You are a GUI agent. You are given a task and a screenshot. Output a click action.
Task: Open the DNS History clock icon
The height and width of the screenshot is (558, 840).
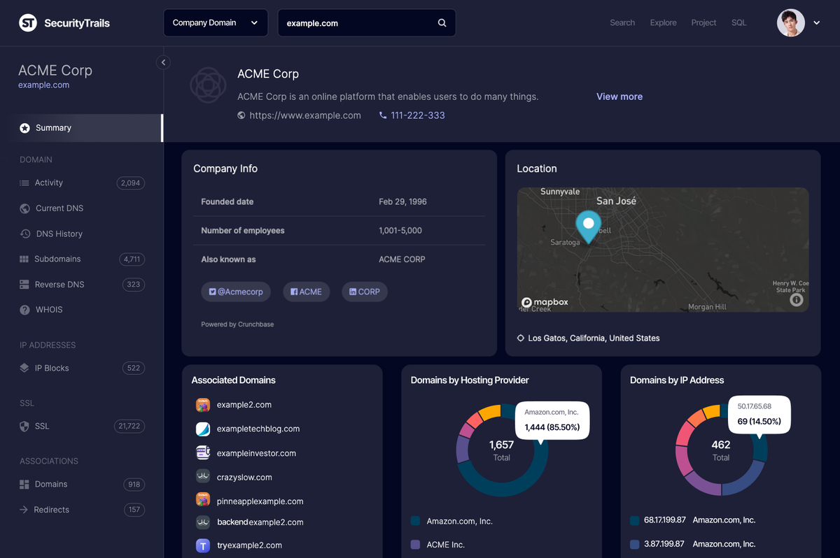[x=24, y=234]
